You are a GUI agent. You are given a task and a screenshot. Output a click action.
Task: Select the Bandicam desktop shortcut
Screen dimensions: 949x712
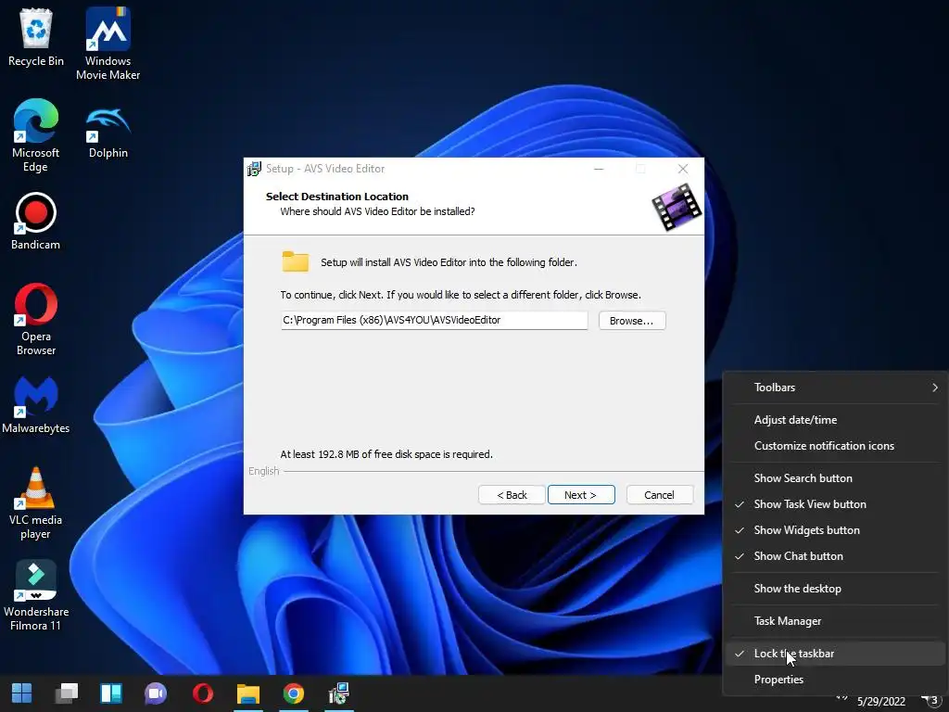pyautogui.click(x=36, y=221)
